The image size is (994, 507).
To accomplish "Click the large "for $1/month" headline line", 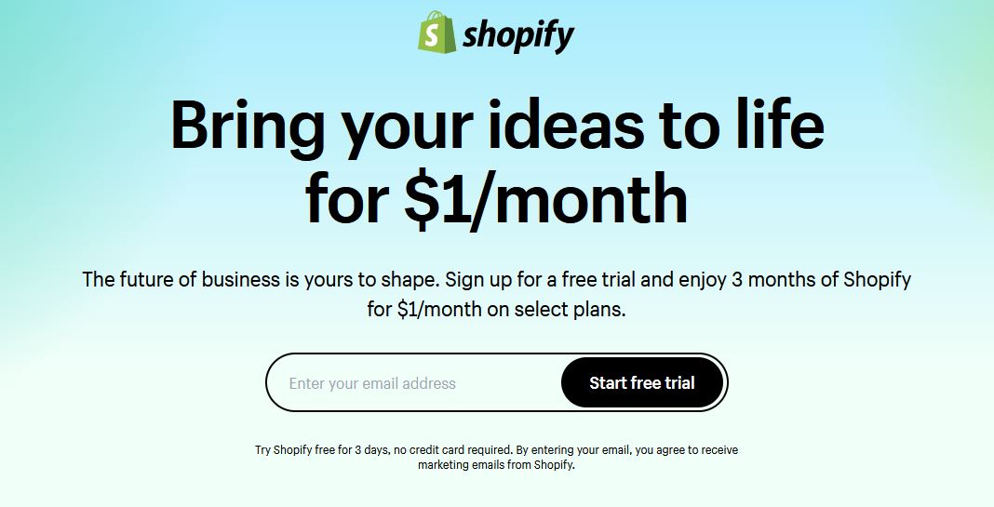I will pos(496,199).
